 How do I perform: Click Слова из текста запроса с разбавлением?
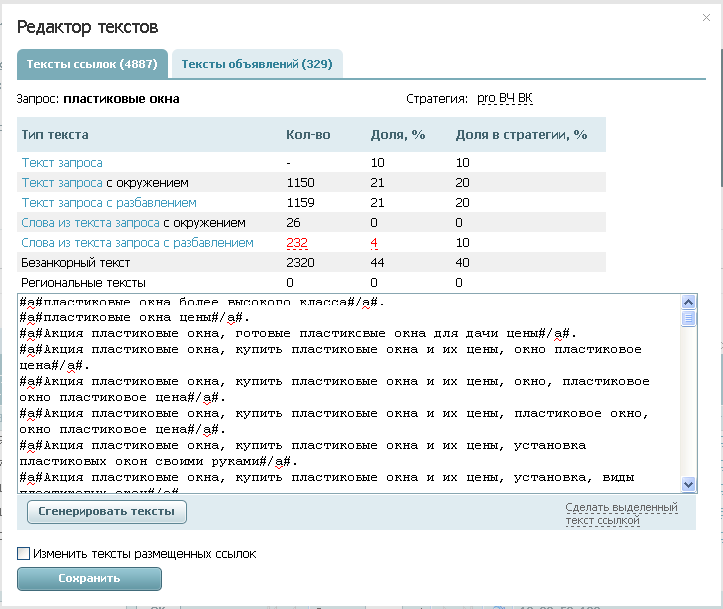pyautogui.click(x=137, y=242)
